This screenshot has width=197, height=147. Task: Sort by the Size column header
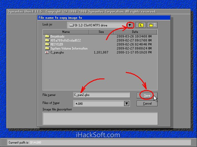101,32
